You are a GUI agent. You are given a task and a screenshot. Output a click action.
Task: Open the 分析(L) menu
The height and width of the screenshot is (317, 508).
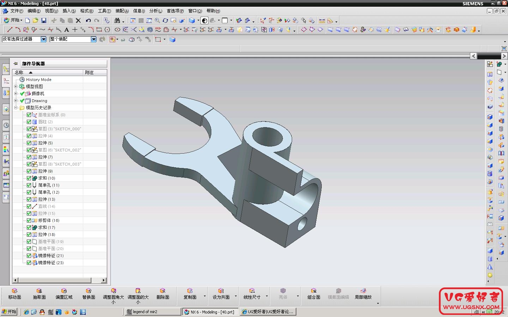click(x=156, y=11)
